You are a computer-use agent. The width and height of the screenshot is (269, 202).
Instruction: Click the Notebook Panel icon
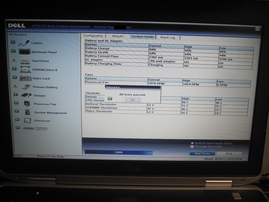pyautogui.click(x=25, y=52)
